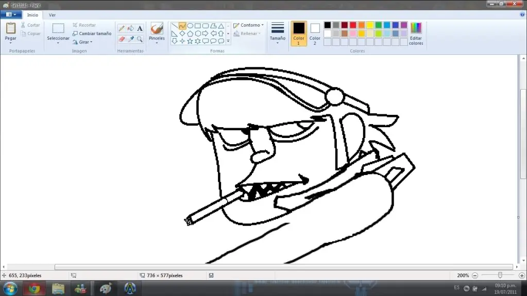Choose the Triangle shape
The height and width of the screenshot is (296, 527).
click(221, 26)
